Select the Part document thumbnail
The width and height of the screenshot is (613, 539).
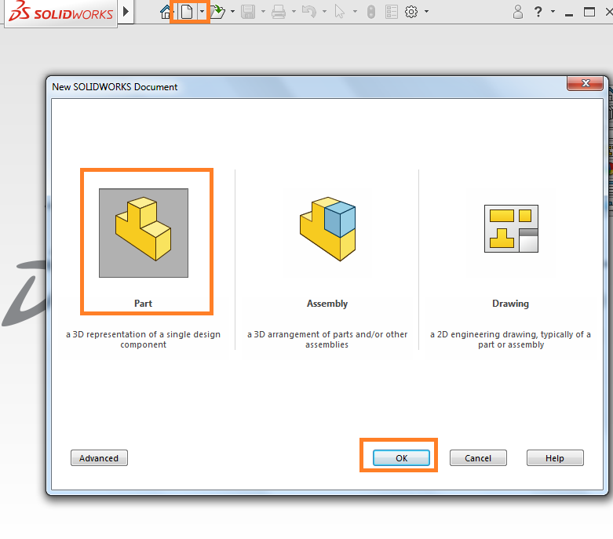[144, 233]
